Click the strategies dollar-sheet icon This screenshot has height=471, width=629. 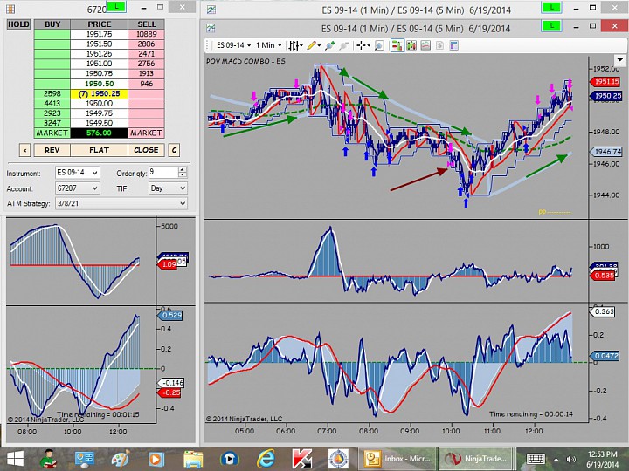coord(439,45)
